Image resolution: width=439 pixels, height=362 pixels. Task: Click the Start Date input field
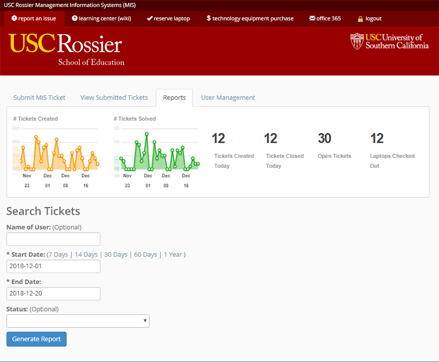[x=53, y=267]
